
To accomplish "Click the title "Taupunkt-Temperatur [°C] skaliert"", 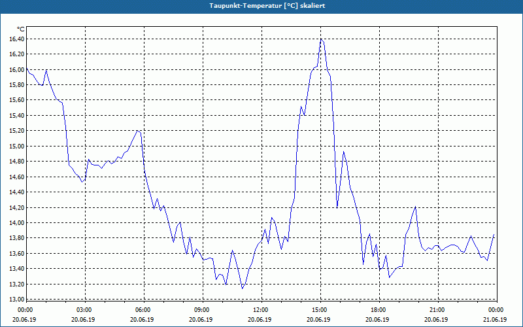I will click(267, 6).
